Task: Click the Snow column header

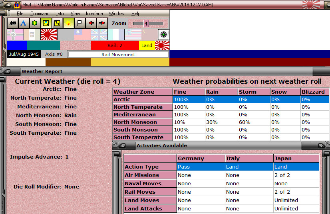Action: [x=285, y=92]
